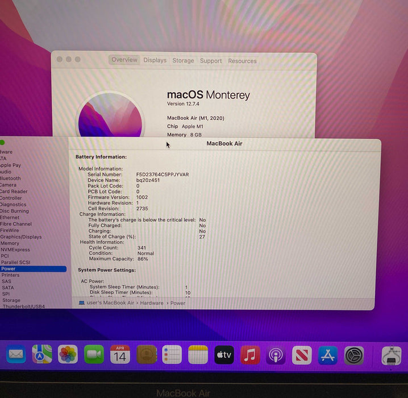
Task: Select SATA in the sidebar
Action: [x=8, y=287]
